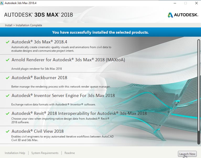Screen dimensions: 201x158
Task: Click the green checkmark beside Autodesk Civil View 2018
Action: pyautogui.click(x=8, y=131)
